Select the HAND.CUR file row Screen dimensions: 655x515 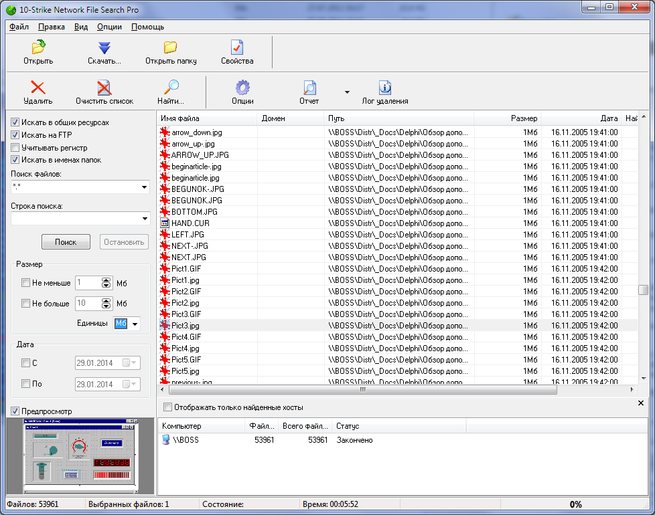[398, 223]
